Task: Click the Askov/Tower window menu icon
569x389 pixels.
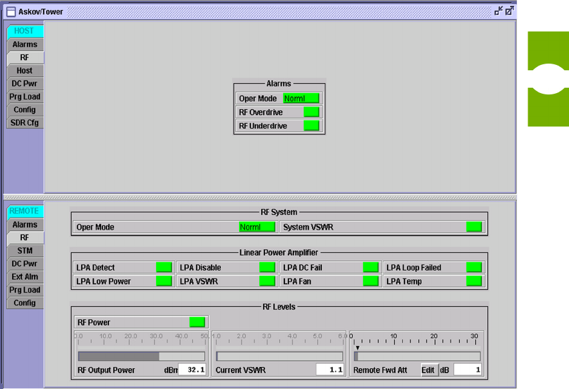Action: [x=11, y=11]
